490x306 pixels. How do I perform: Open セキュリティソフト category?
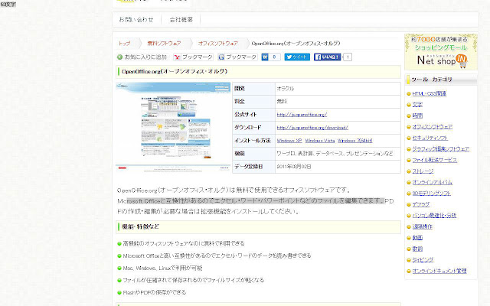tap(430, 138)
